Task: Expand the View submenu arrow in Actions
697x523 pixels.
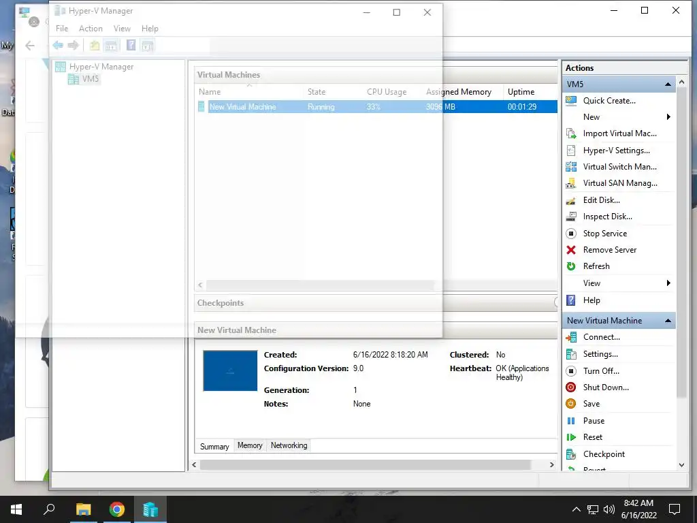Action: [668, 283]
